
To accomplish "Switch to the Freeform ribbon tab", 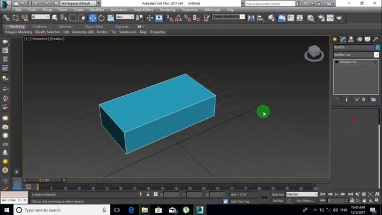I will [40, 26].
